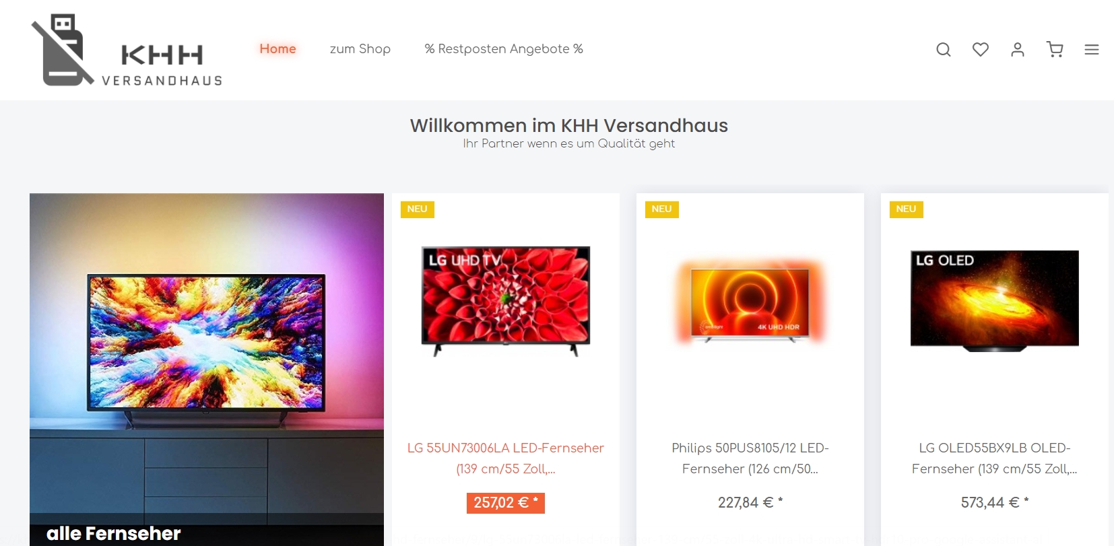Open LG 55UN73006LA LED-Fernseher product link
Image resolution: width=1114 pixels, height=546 pixels.
click(506, 458)
